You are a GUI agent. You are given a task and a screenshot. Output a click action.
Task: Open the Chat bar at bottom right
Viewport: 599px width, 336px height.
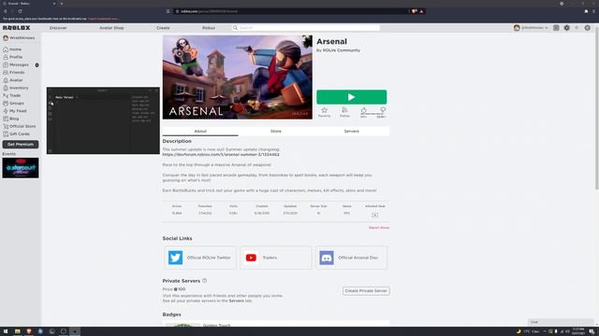click(x=561, y=322)
